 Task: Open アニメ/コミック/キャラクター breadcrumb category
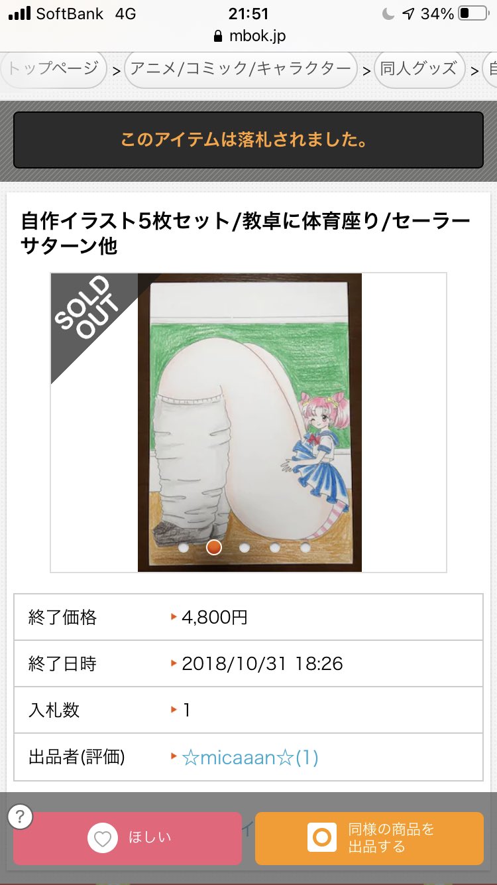click(x=241, y=69)
